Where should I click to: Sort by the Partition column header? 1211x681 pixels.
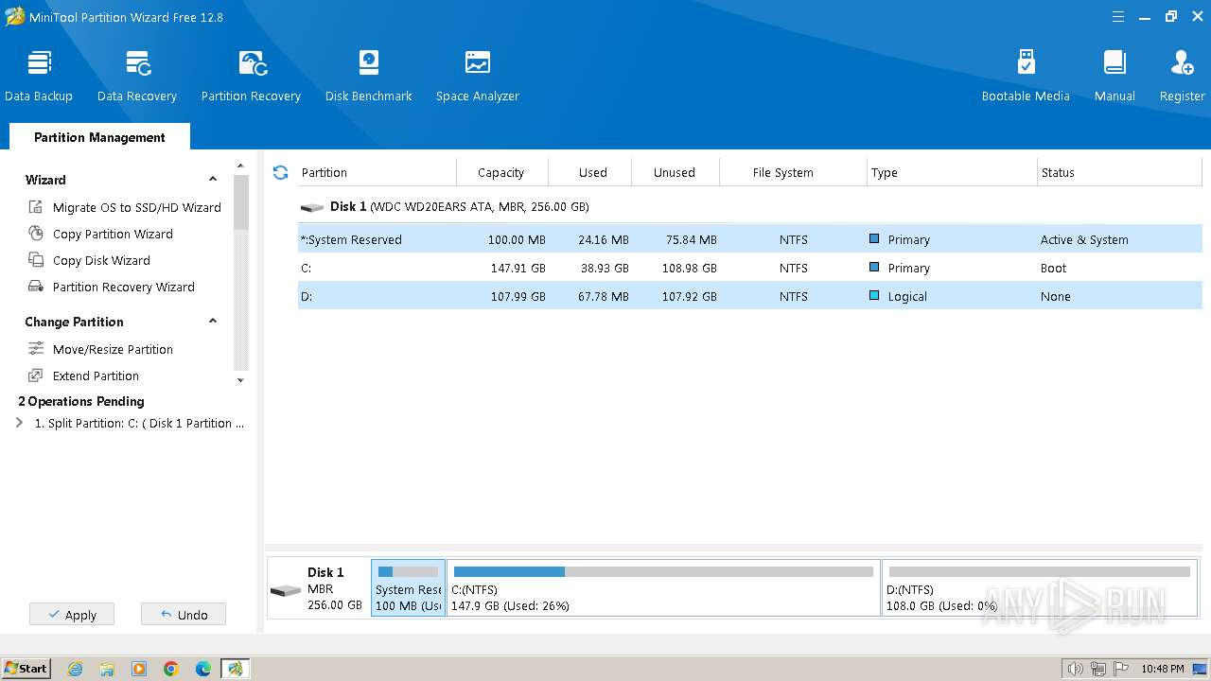(377, 172)
